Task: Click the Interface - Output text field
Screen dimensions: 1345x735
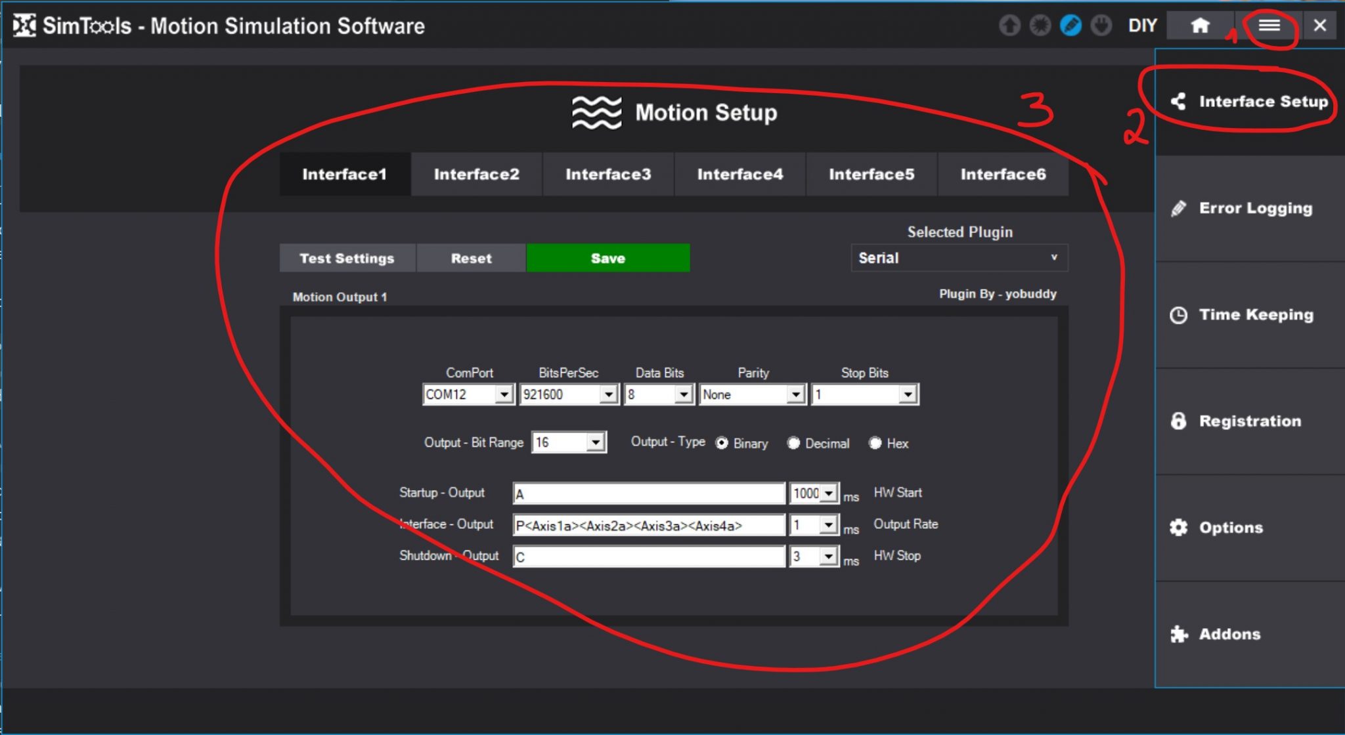Action: [648, 525]
